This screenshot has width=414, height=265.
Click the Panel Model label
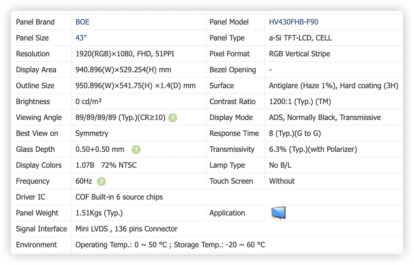(x=229, y=22)
